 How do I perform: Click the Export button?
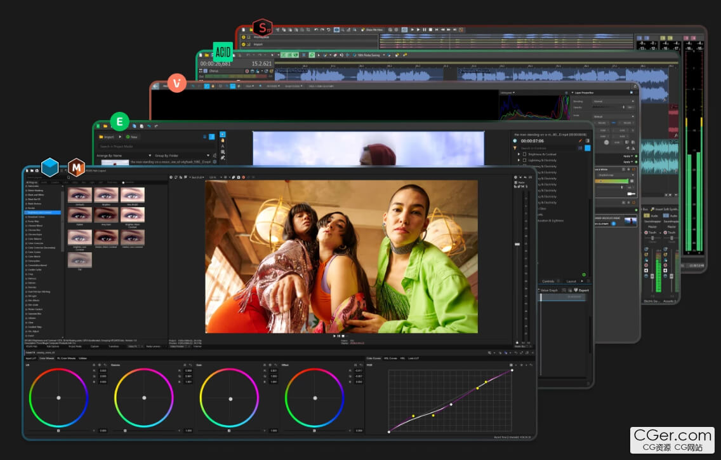[x=581, y=290]
